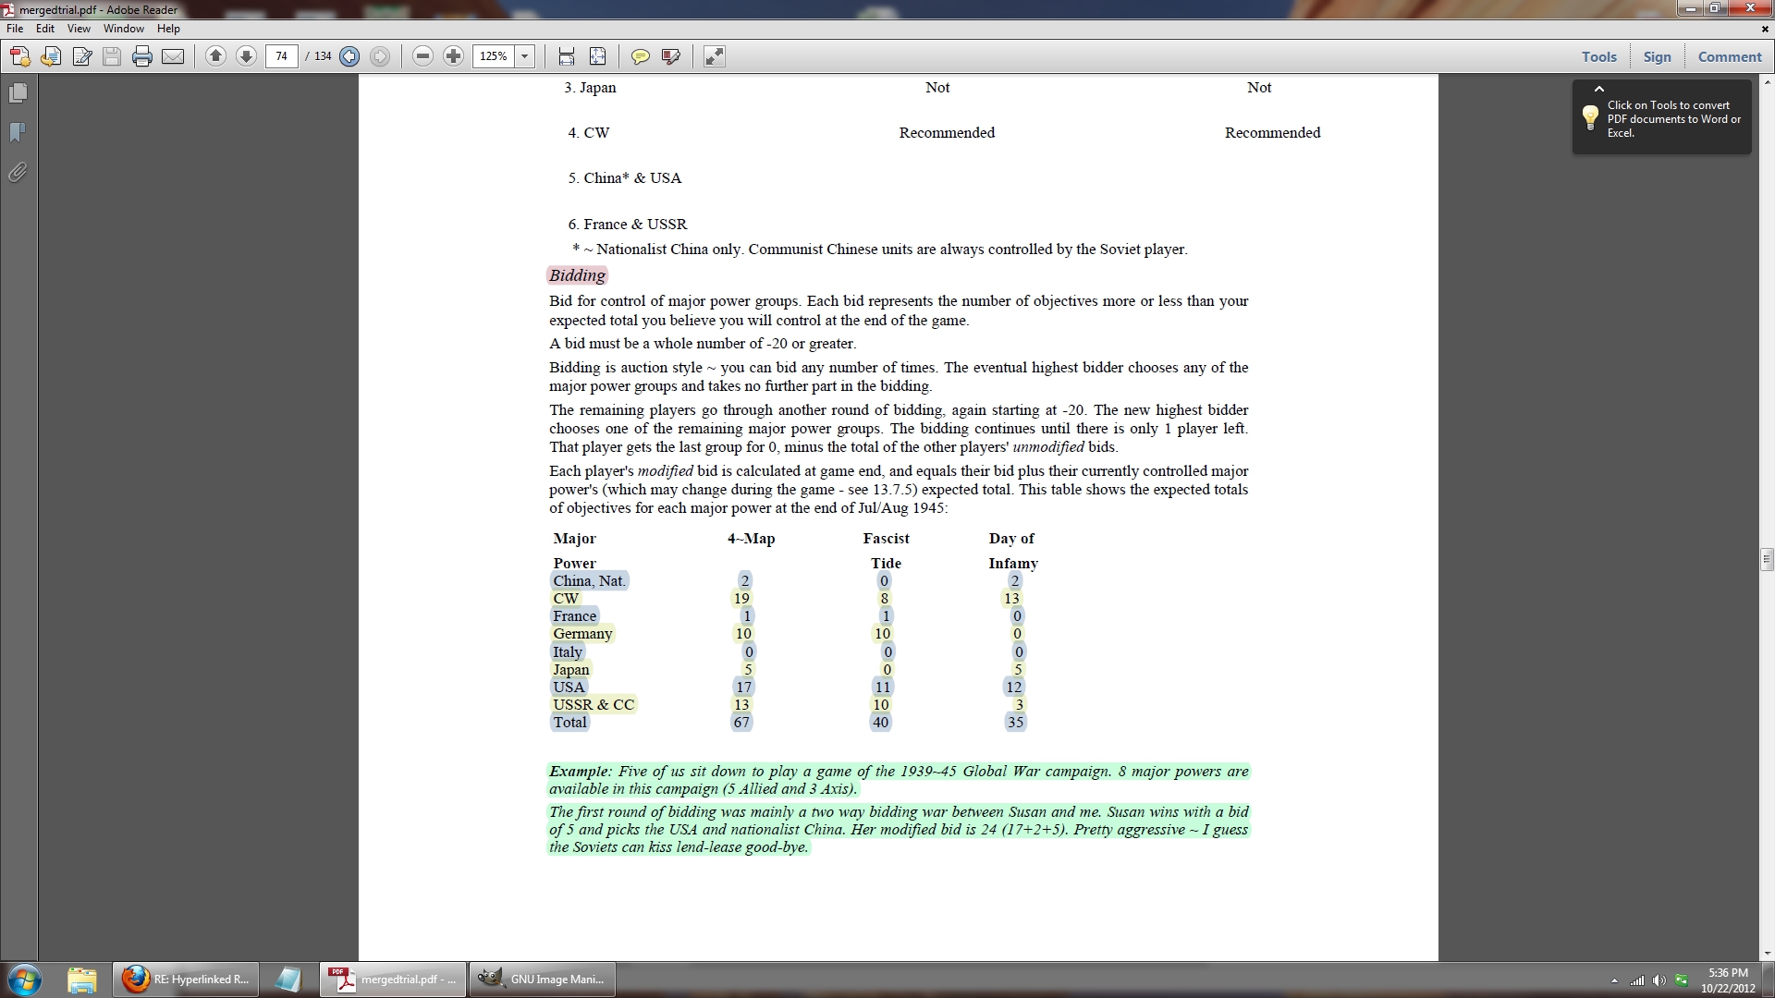
Task: Click the edit/sign document toolbar icon
Action: pos(81,56)
